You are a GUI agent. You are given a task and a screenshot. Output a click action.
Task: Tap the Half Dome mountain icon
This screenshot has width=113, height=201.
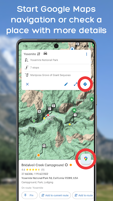point(74,110)
